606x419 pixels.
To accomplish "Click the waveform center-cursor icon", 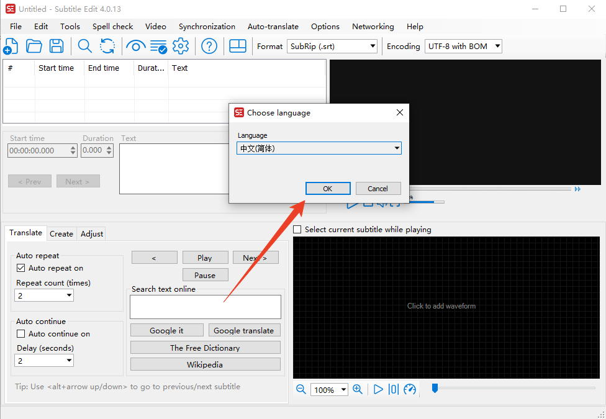I will pos(394,389).
